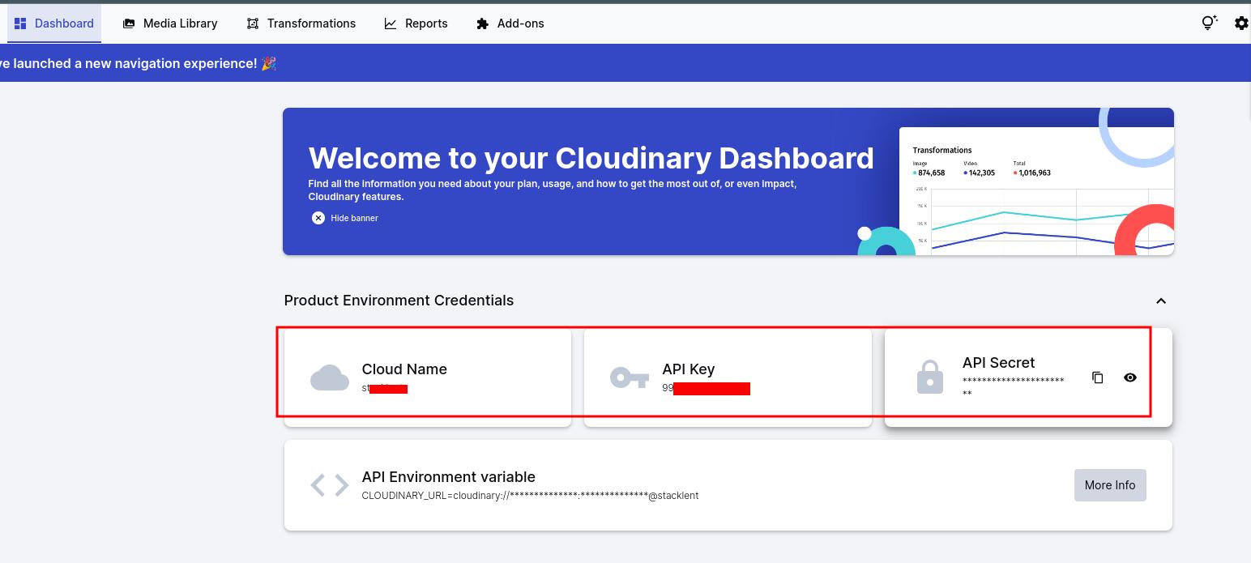Collapse Product Environment Credentials section

click(x=1160, y=301)
